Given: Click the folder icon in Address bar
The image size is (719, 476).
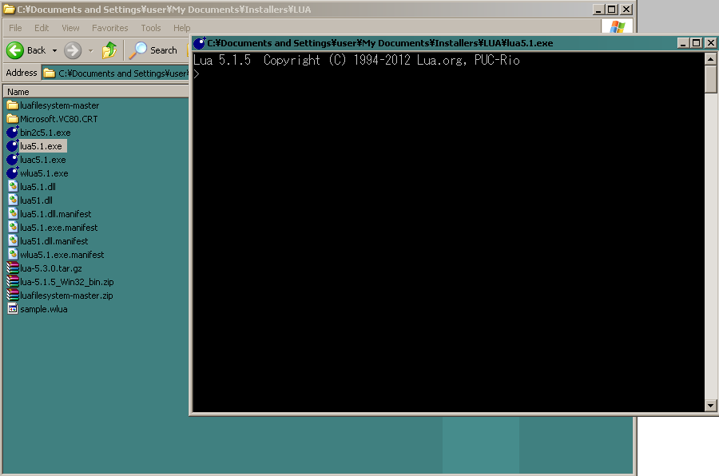Looking at the screenshot, I should pyautogui.click(x=50, y=73).
